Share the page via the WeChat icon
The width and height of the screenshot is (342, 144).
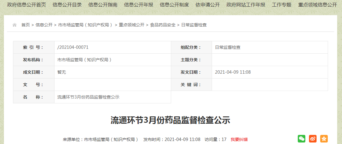click(x=301, y=139)
